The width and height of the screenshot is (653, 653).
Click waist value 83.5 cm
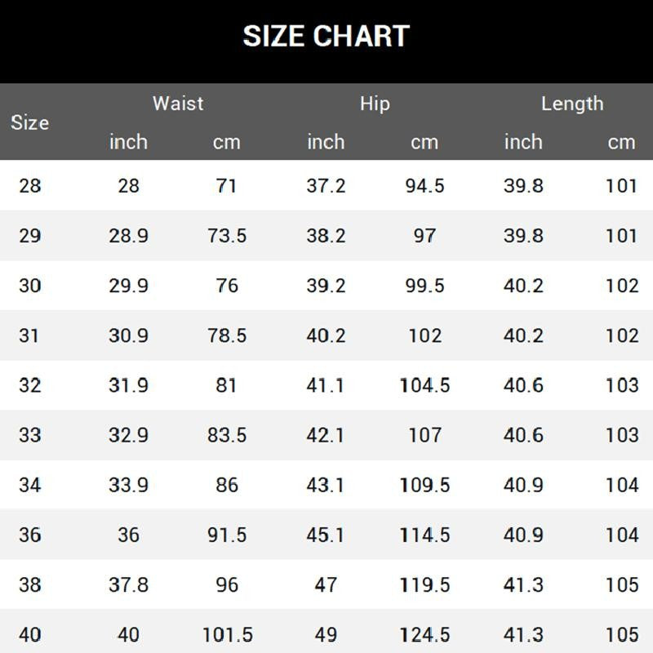click(227, 435)
